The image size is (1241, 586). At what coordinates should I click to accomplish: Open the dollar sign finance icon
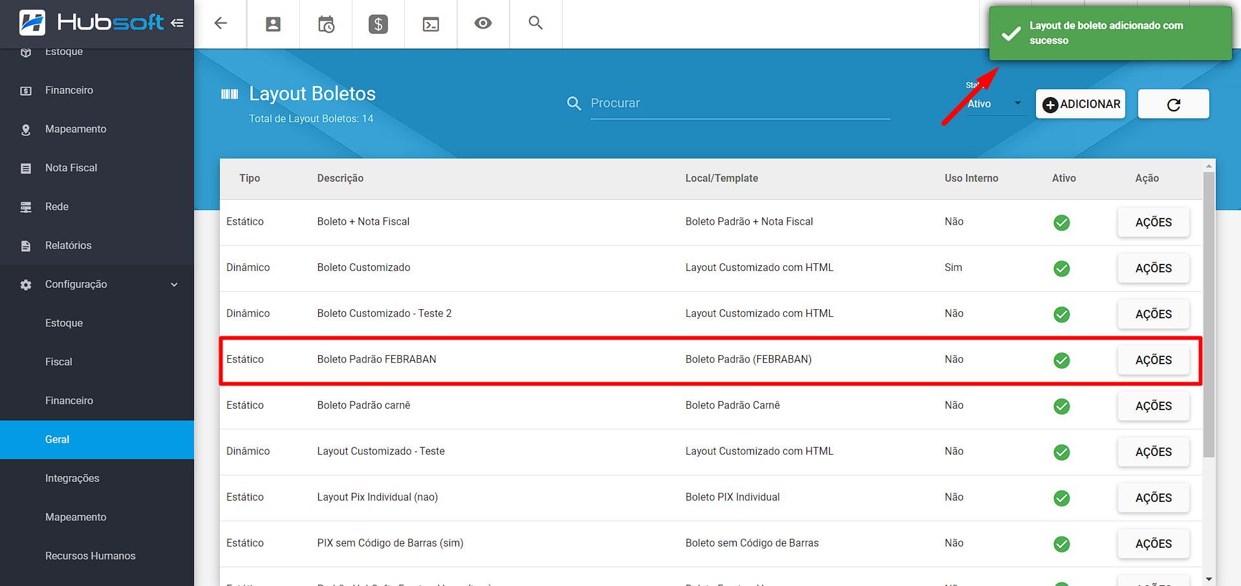378,25
